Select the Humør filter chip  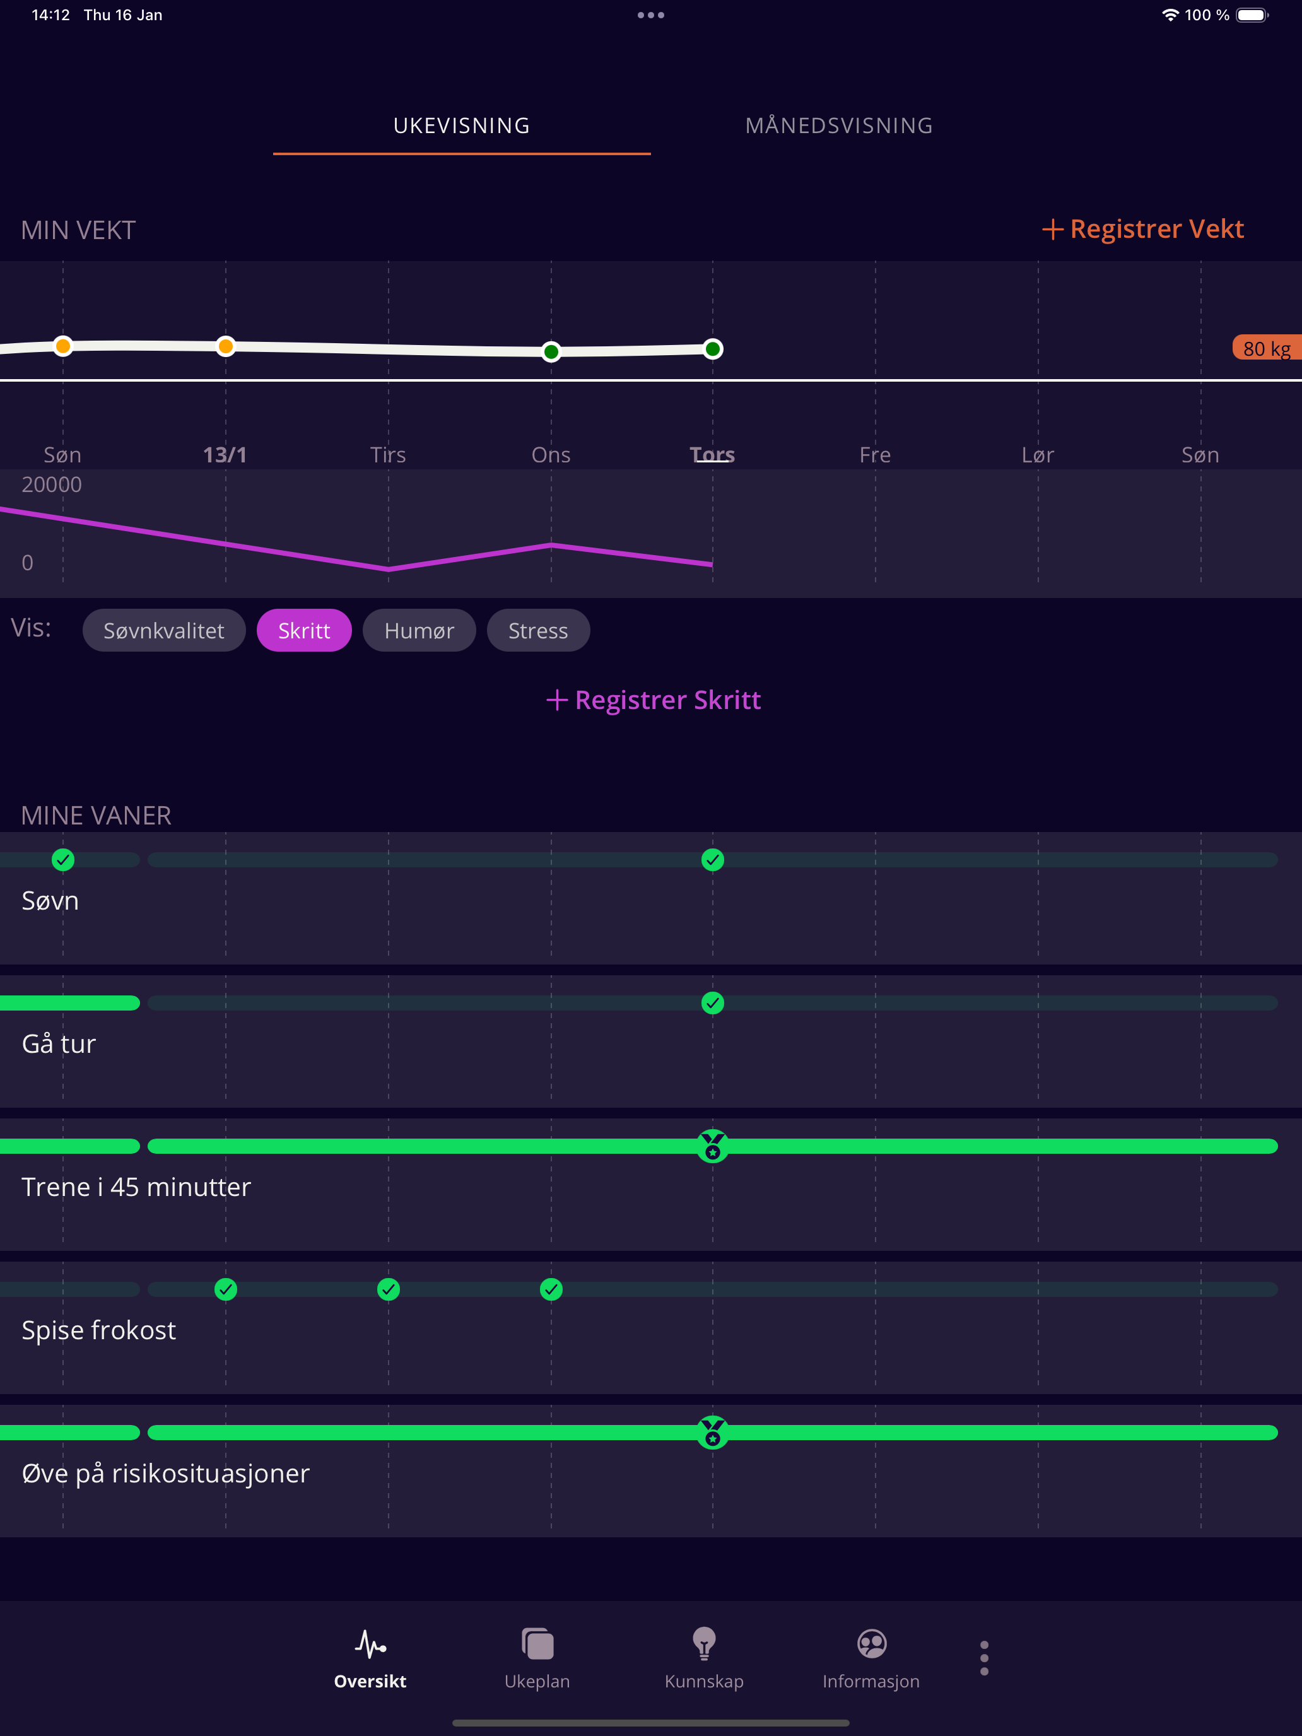coord(419,630)
